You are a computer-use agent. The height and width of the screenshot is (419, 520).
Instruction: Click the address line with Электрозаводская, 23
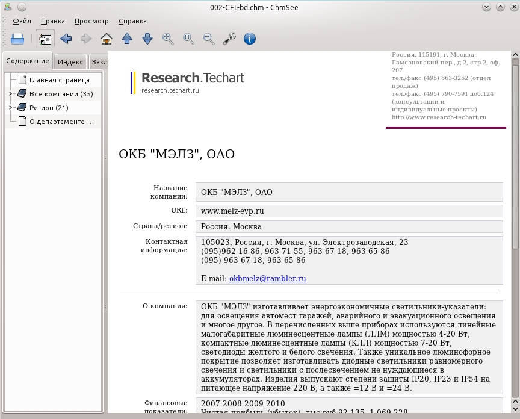point(305,242)
